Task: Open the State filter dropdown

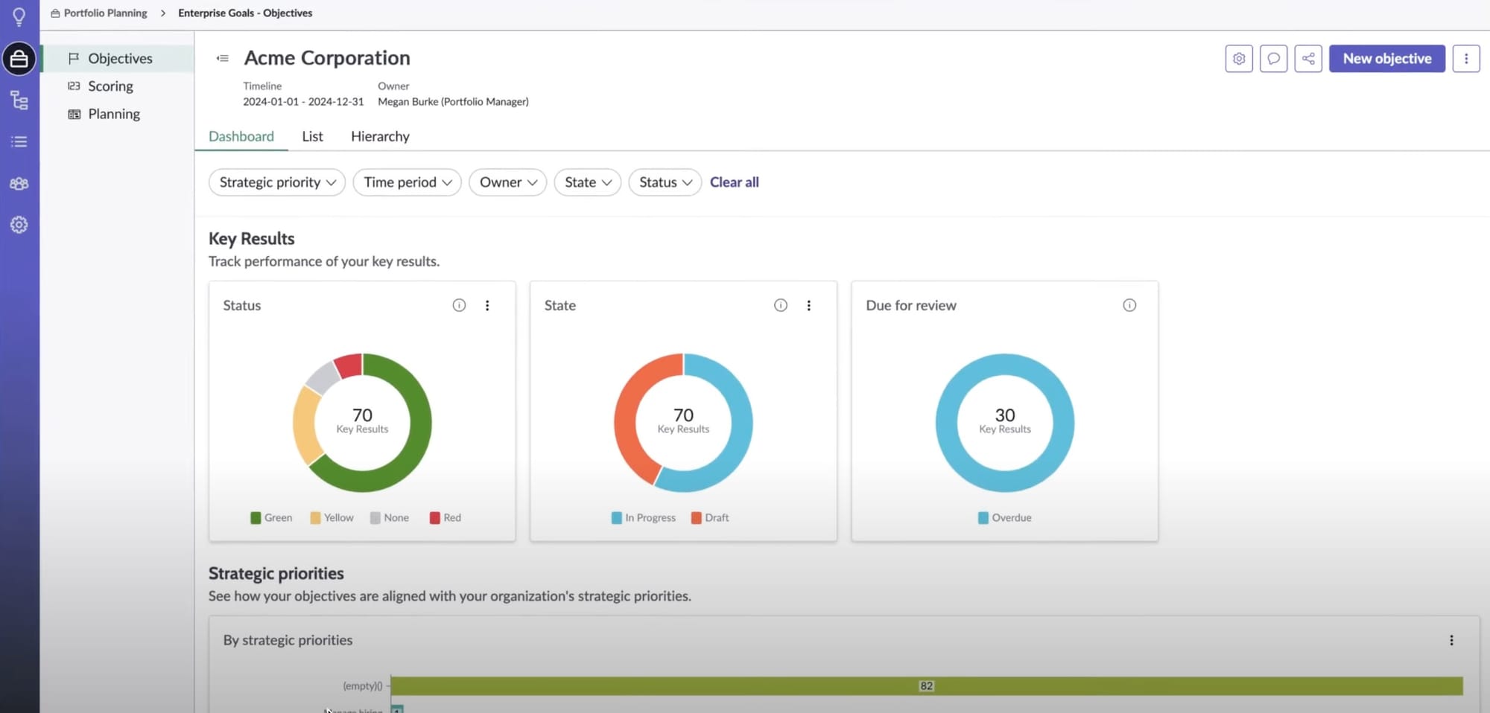Action: 588,182
